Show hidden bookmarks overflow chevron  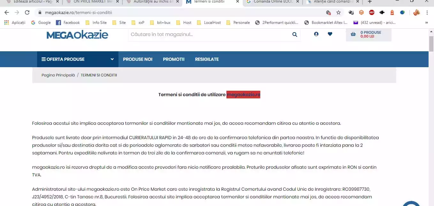tap(426, 23)
